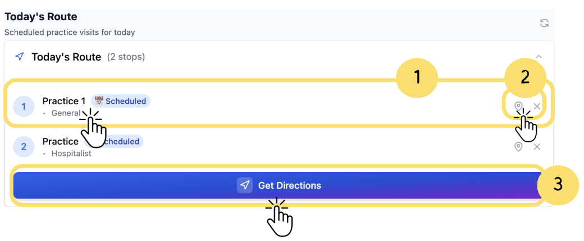
Task: Click the Scheduled badge on Practice 1
Action: [125, 101]
